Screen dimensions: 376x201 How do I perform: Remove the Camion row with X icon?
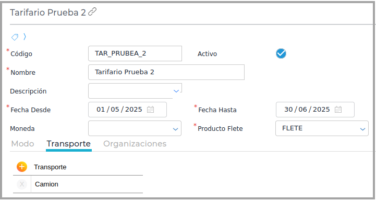pyautogui.click(x=22, y=184)
